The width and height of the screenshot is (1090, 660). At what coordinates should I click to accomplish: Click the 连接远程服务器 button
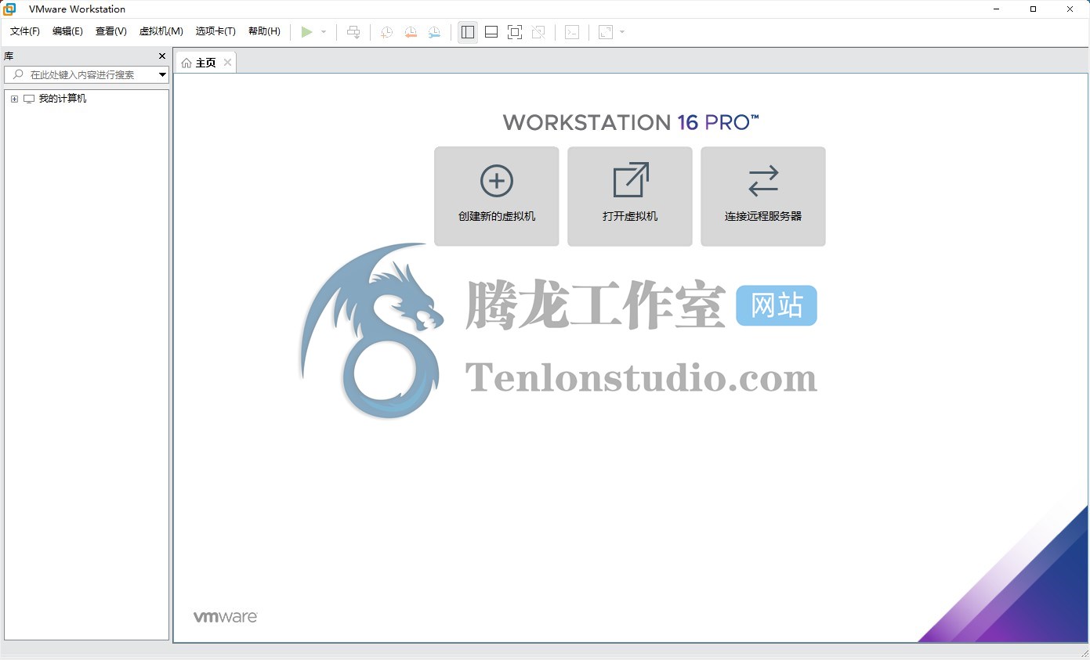tap(763, 197)
